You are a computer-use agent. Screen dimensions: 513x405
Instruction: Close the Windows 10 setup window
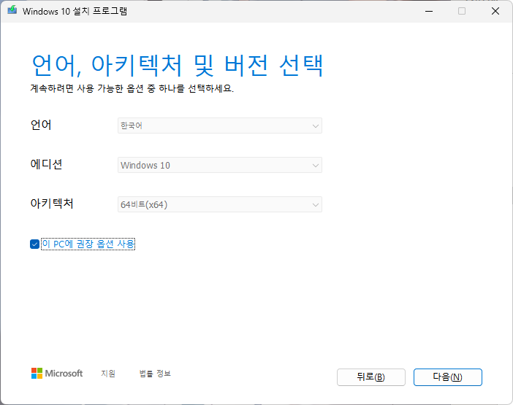point(495,11)
